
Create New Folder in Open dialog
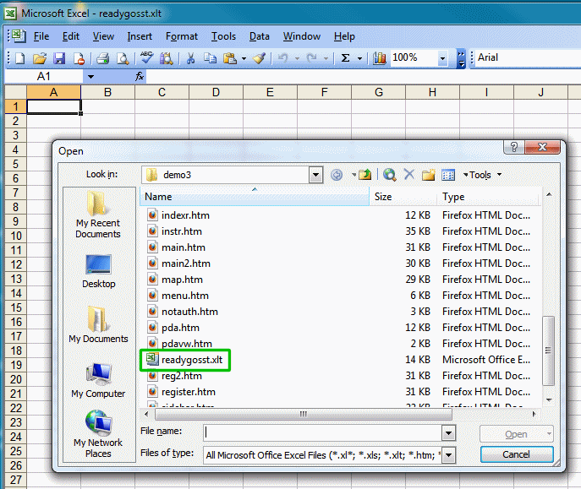428,175
